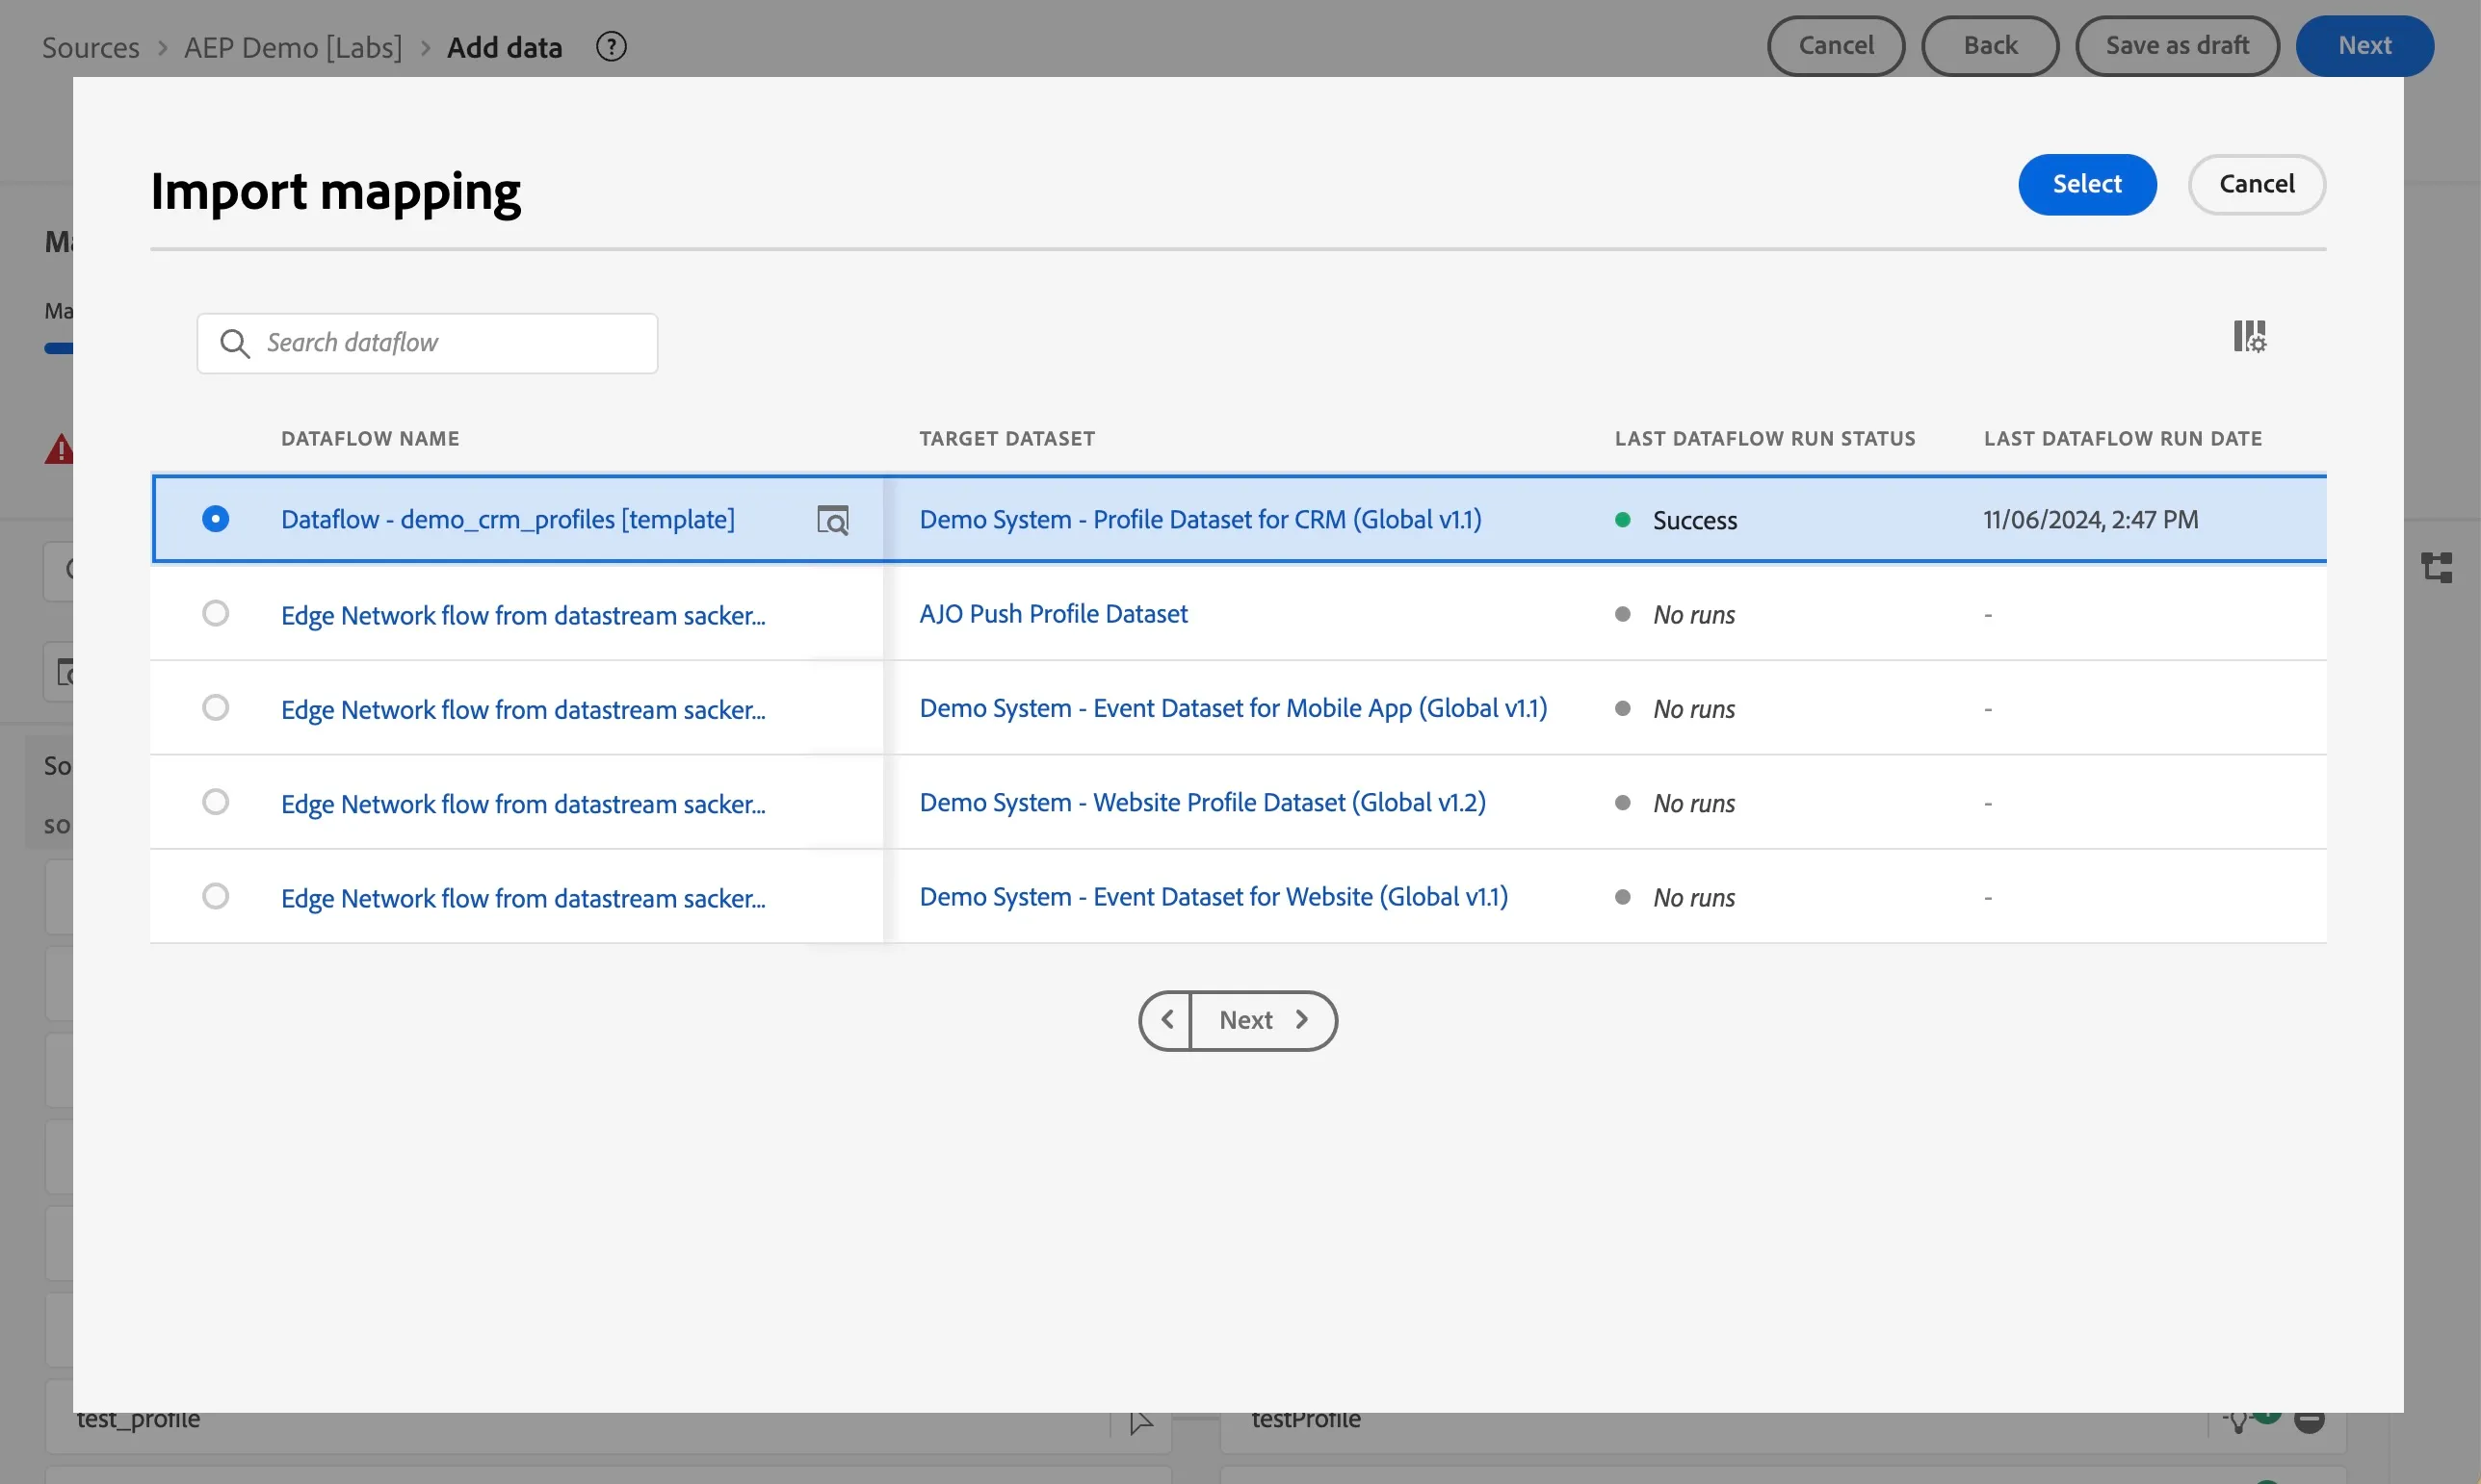Go to the next page of dataflows
This screenshot has height=1484, width=2481.
tap(1263, 1020)
